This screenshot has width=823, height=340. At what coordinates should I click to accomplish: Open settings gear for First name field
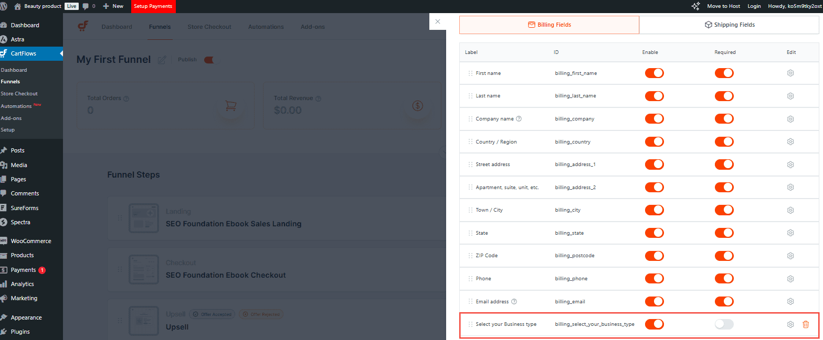click(790, 73)
